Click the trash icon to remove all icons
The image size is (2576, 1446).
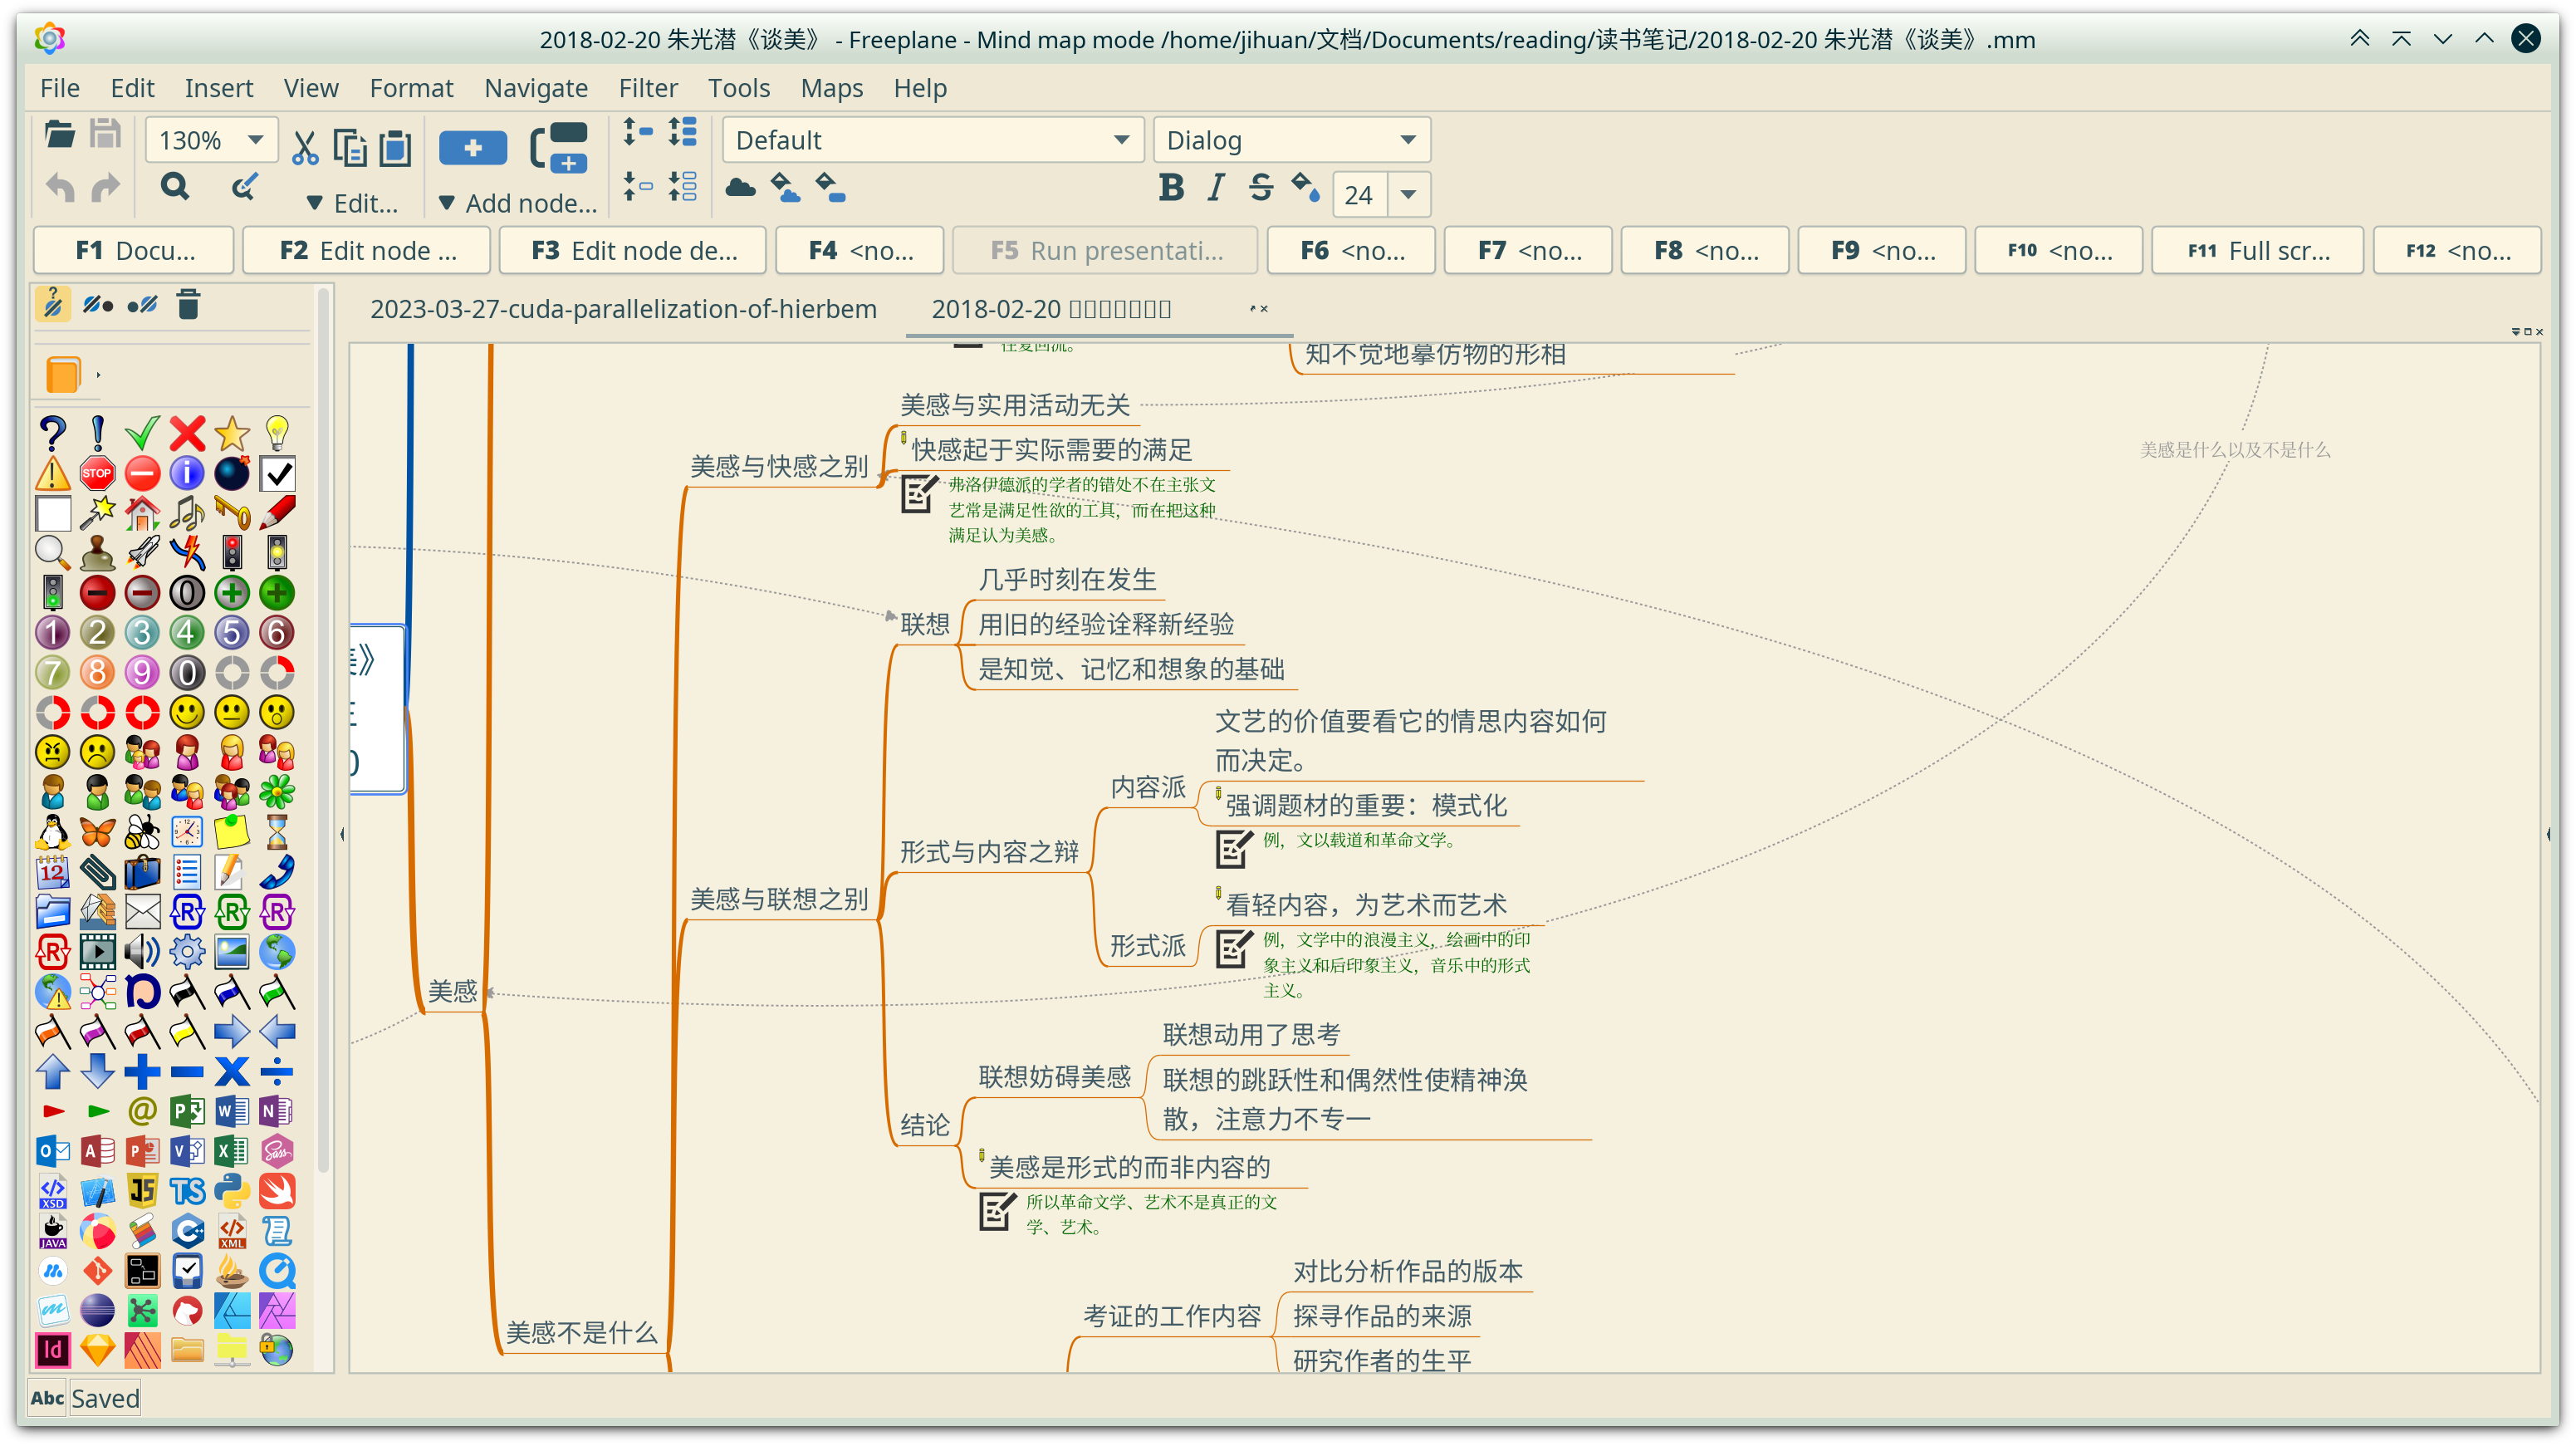click(x=188, y=304)
